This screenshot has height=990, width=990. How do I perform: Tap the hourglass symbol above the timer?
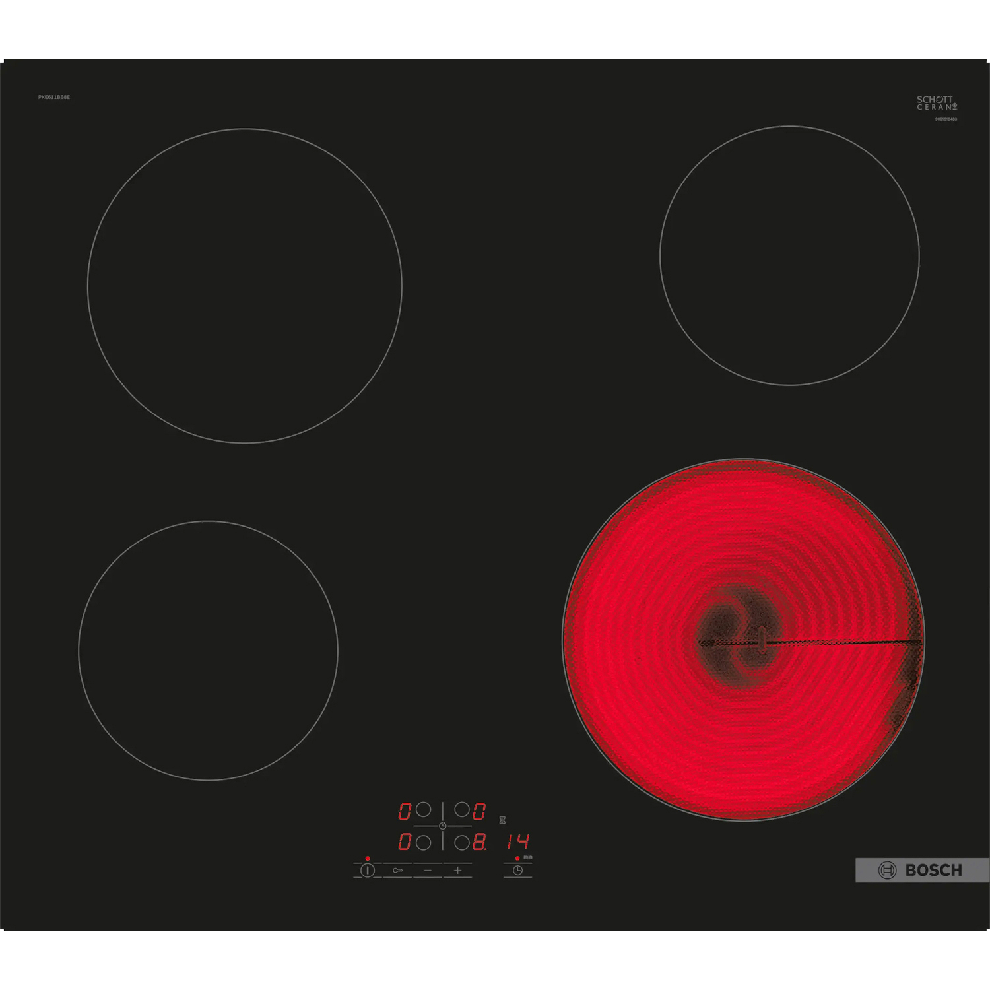(x=502, y=820)
